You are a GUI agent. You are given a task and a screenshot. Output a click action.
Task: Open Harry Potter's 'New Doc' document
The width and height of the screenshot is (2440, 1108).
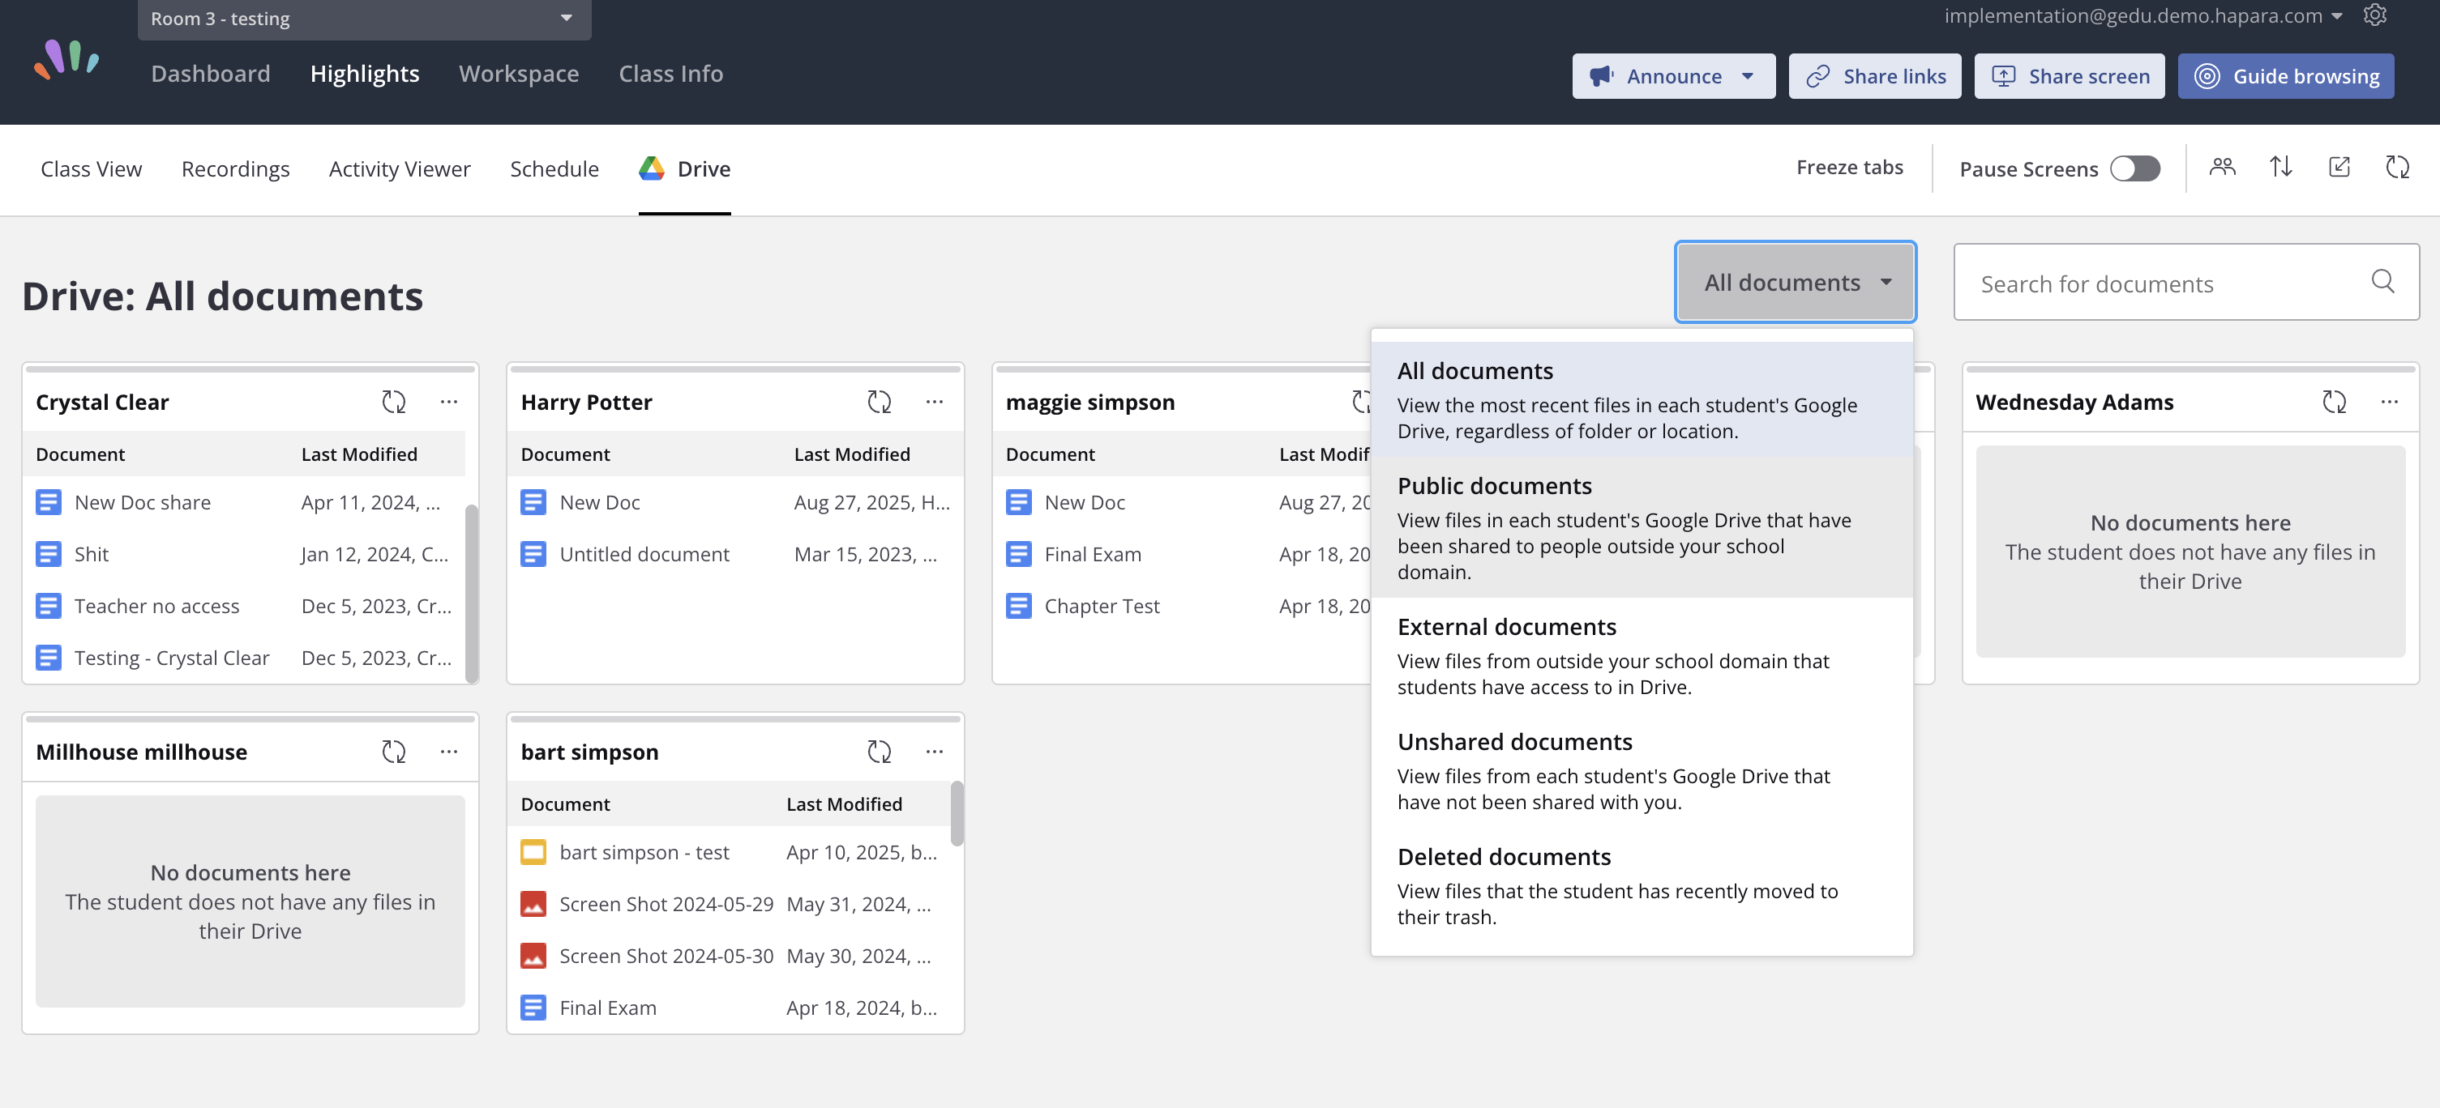(x=600, y=502)
